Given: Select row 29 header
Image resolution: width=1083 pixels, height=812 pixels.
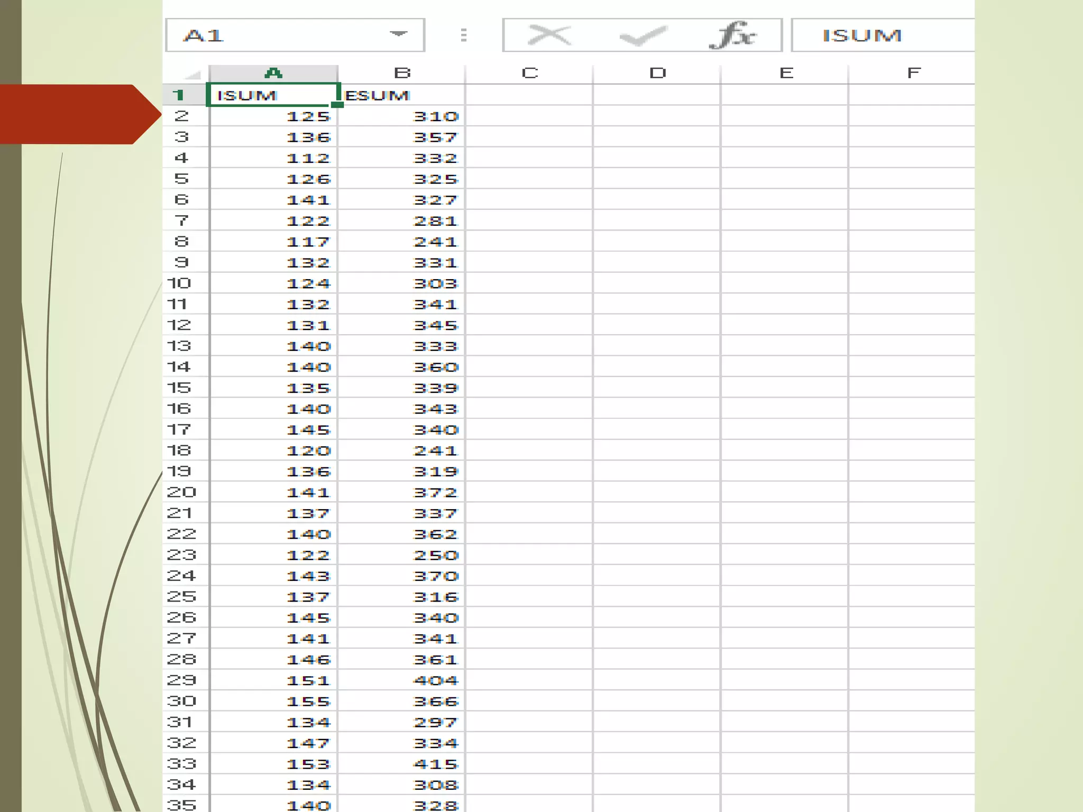Looking at the screenshot, I should [181, 680].
